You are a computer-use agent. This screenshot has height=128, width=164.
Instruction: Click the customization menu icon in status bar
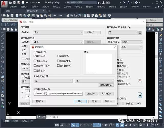pos(161,125)
